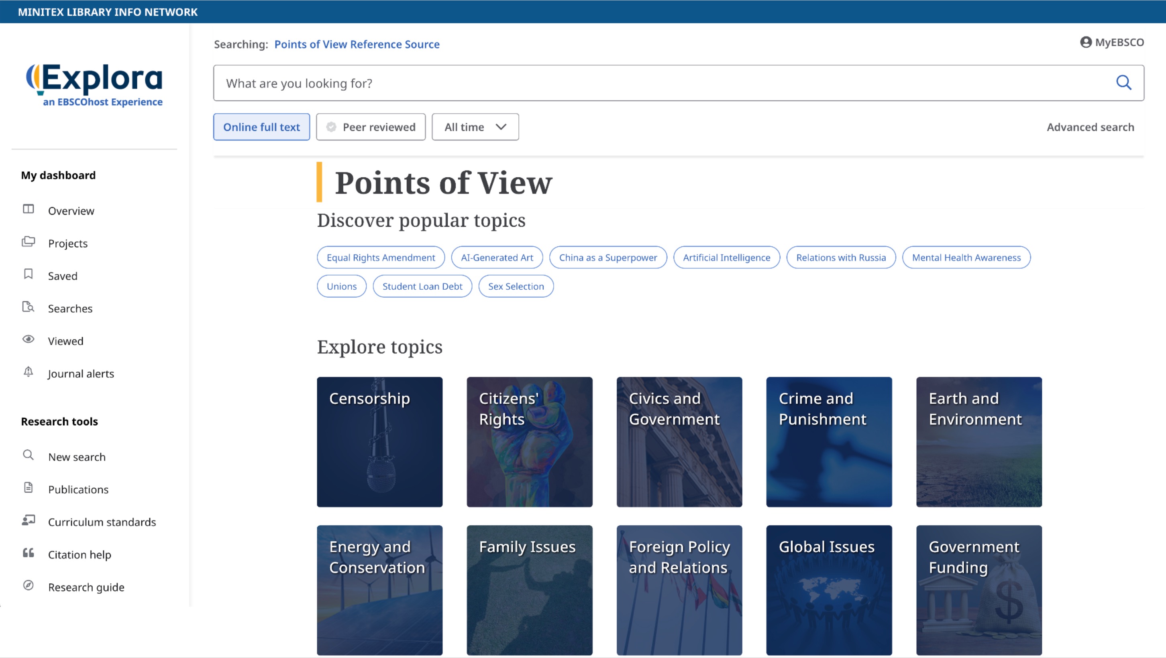Toggle the Online full text filter
The width and height of the screenshot is (1166, 658).
261,127
